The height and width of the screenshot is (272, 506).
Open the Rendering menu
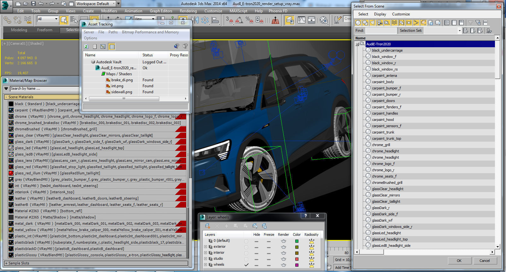click(188, 11)
